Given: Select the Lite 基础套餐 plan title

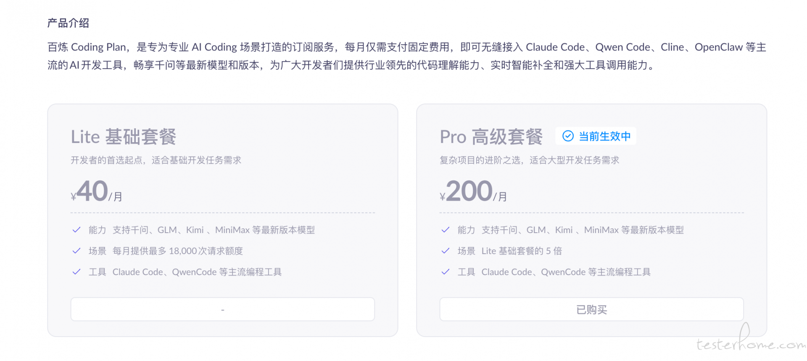Looking at the screenshot, I should pos(123,137).
